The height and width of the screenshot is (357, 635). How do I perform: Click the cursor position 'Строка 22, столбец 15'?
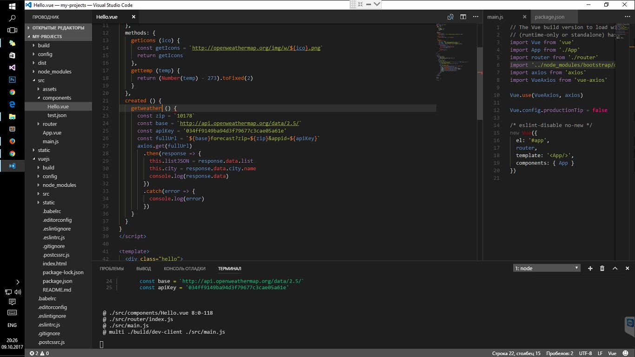pyautogui.click(x=516, y=353)
